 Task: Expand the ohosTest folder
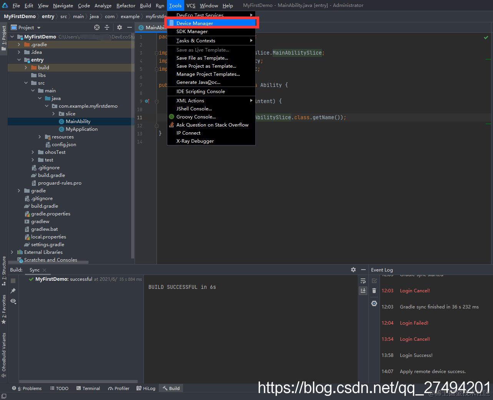[33, 152]
